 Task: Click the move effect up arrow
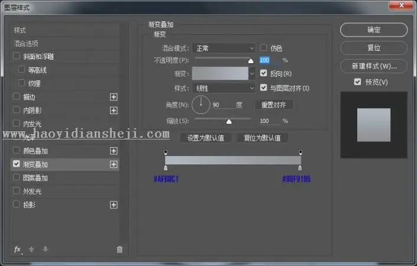tap(31, 249)
